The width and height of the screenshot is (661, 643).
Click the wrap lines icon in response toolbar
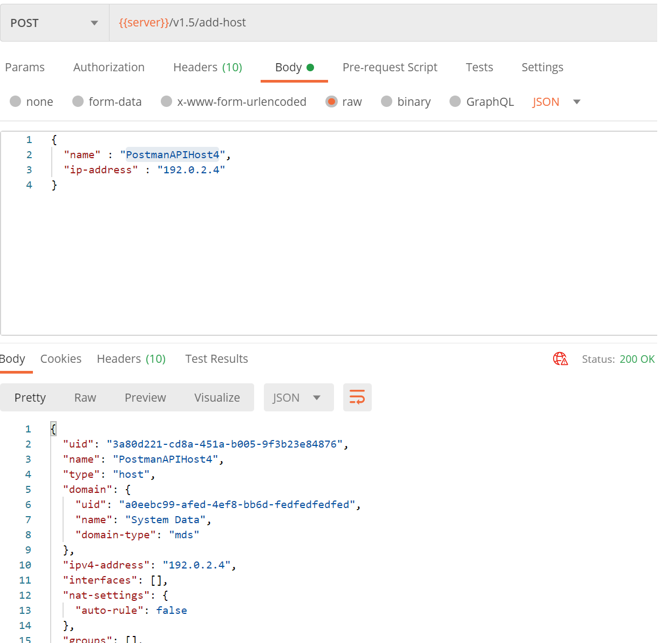click(x=357, y=397)
